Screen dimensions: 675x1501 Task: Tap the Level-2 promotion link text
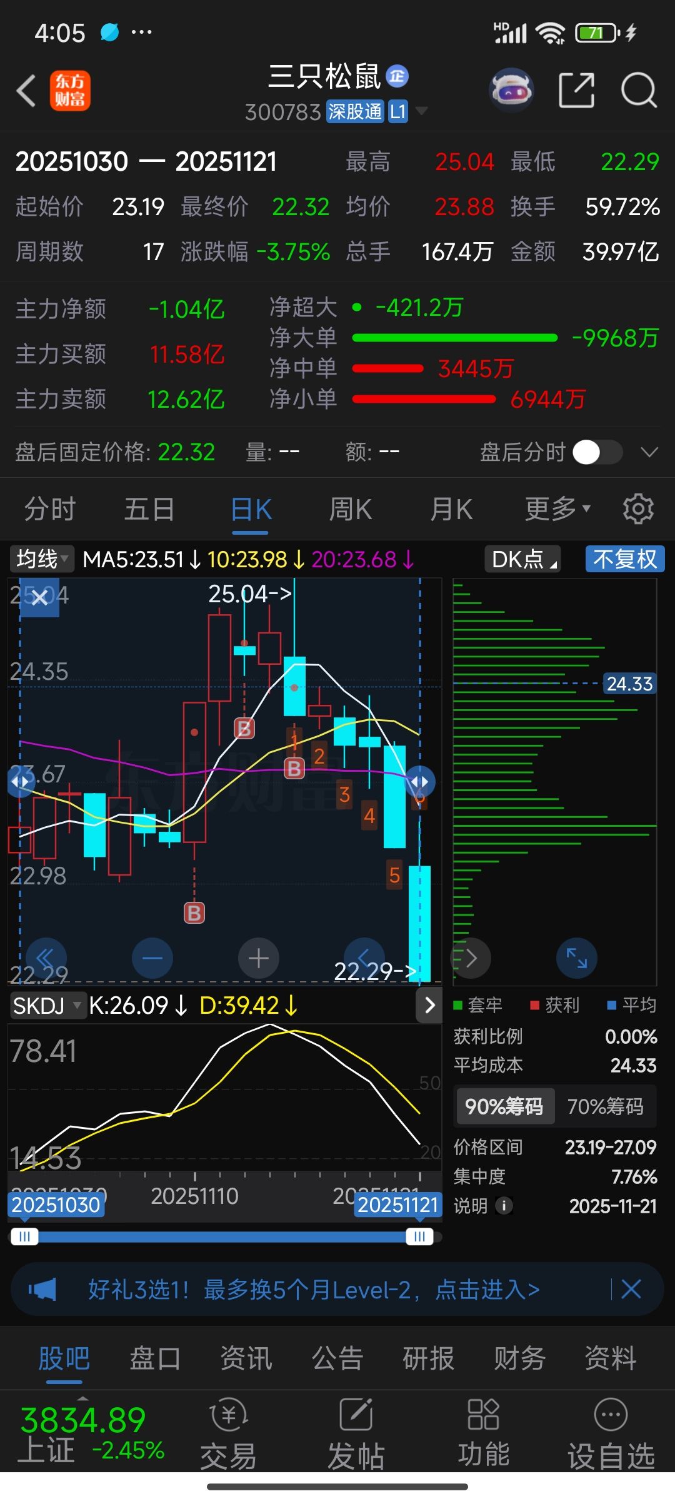coord(314,1290)
